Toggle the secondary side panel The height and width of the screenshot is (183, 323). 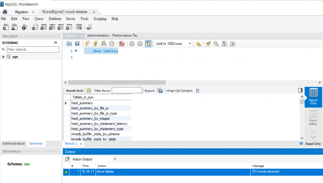click(x=300, y=90)
